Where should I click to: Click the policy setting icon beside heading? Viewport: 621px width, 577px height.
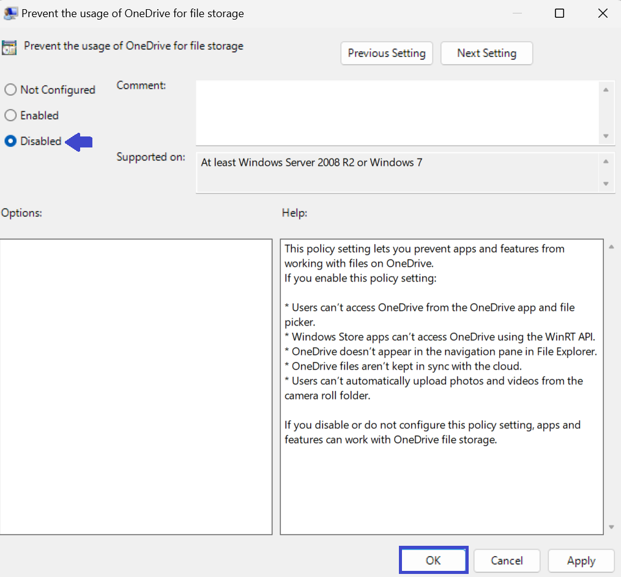(x=9, y=48)
